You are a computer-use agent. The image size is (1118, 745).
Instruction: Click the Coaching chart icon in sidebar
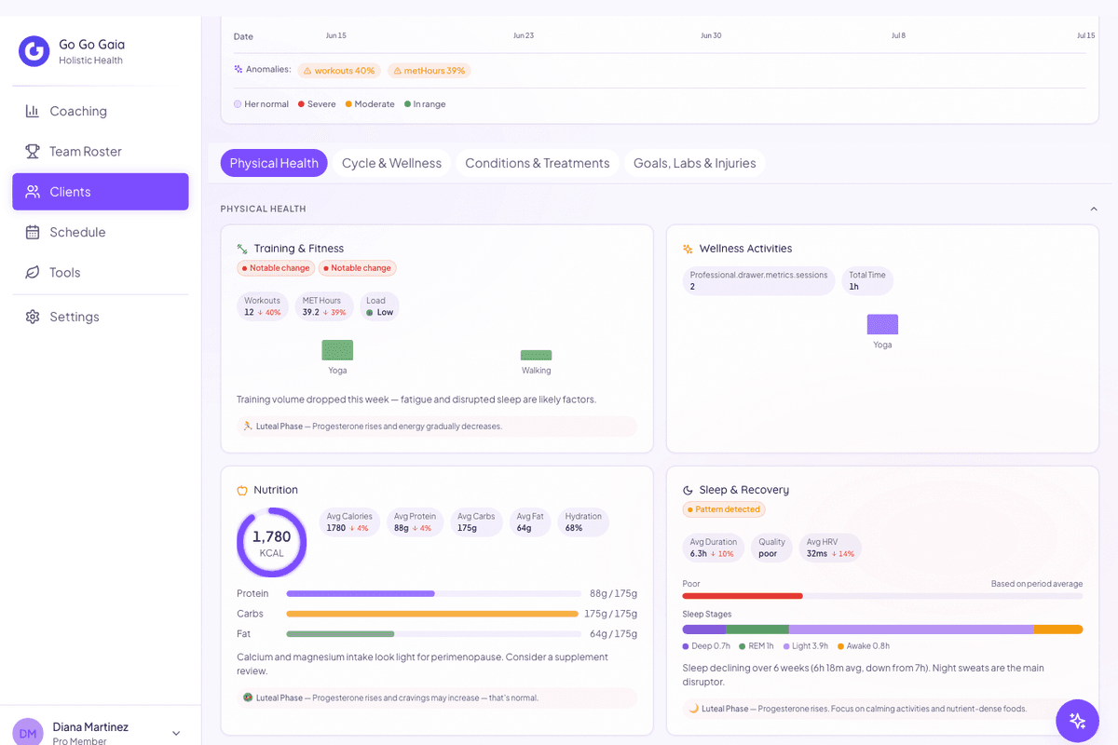pyautogui.click(x=32, y=111)
